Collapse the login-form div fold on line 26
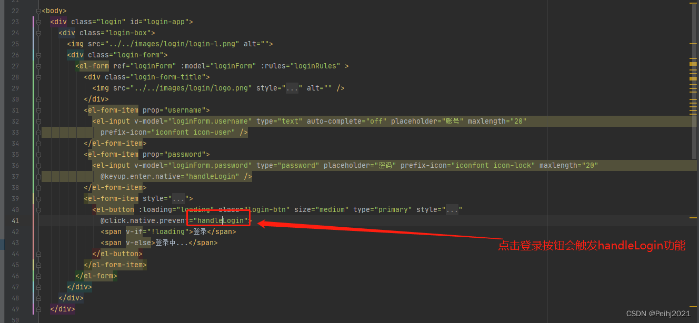This screenshot has height=323, width=699. pos(38,55)
